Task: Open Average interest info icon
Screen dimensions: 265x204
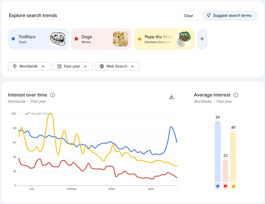Action: [x=235, y=95]
